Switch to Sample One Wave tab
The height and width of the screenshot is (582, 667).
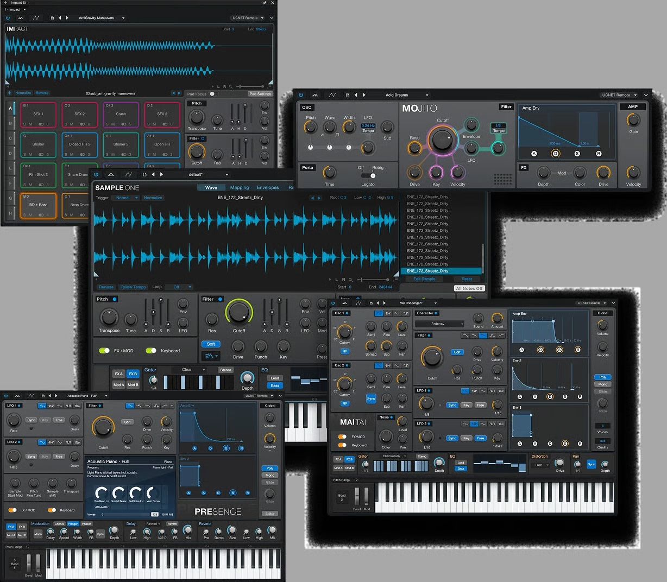(211, 187)
